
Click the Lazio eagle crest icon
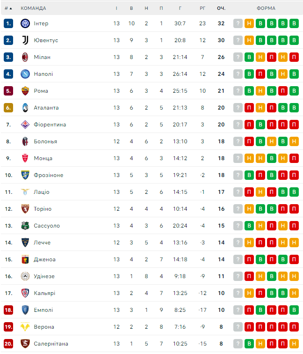coord(25,192)
